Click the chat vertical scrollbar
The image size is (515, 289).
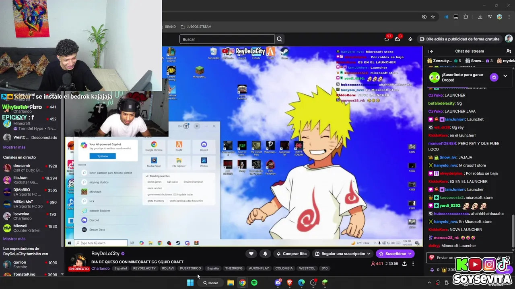click(x=513, y=231)
